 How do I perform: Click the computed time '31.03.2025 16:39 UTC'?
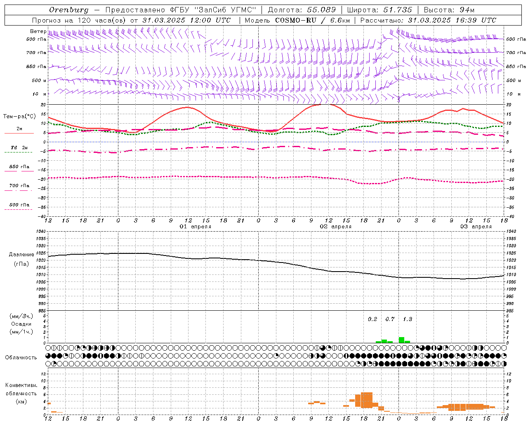pos(452,20)
